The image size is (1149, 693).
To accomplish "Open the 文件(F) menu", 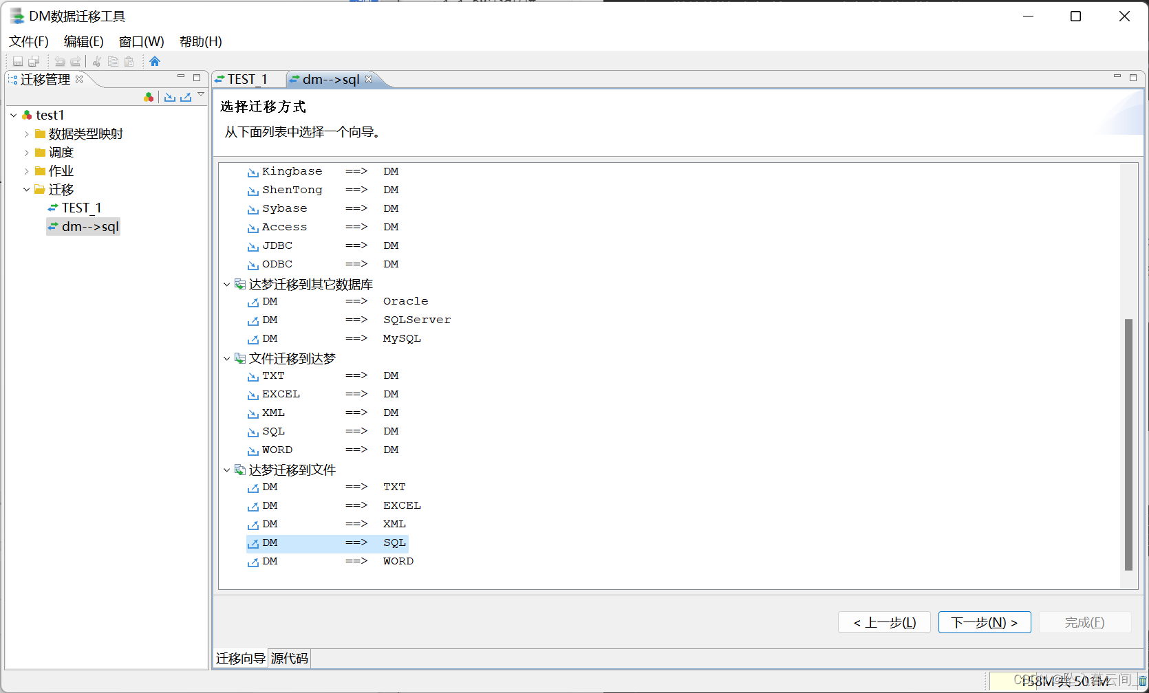I will [29, 41].
